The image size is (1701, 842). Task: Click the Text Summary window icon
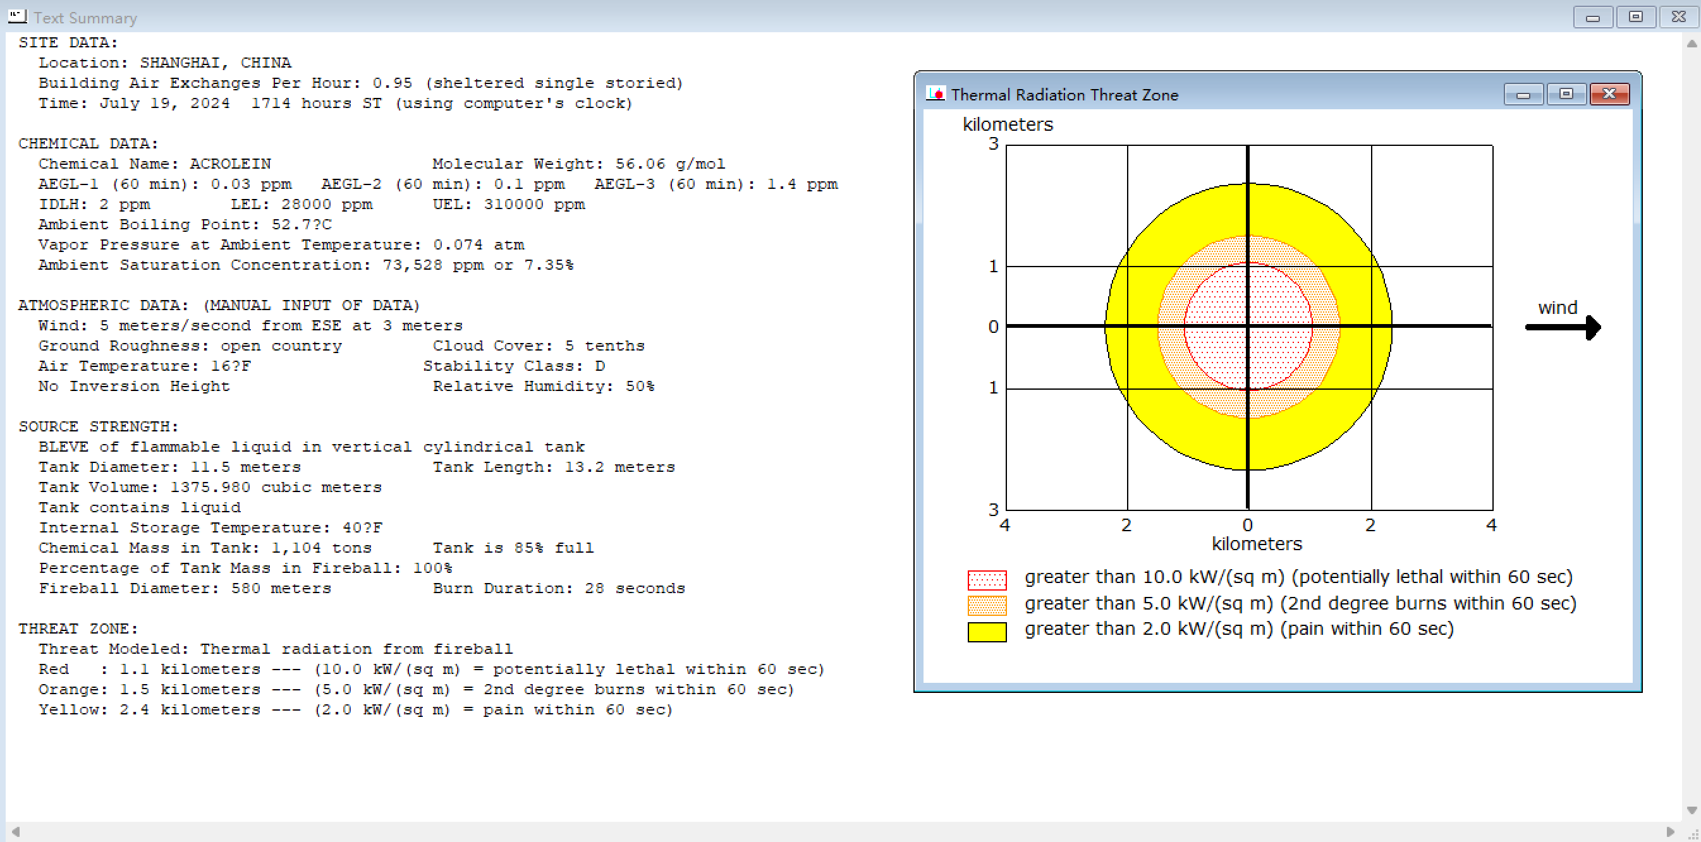17,16
